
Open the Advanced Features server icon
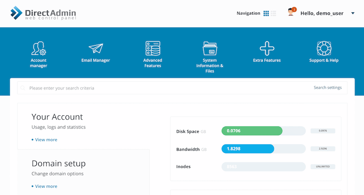coord(153,49)
